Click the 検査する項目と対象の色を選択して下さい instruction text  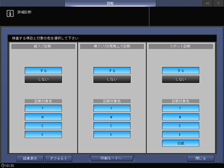tap(45, 38)
